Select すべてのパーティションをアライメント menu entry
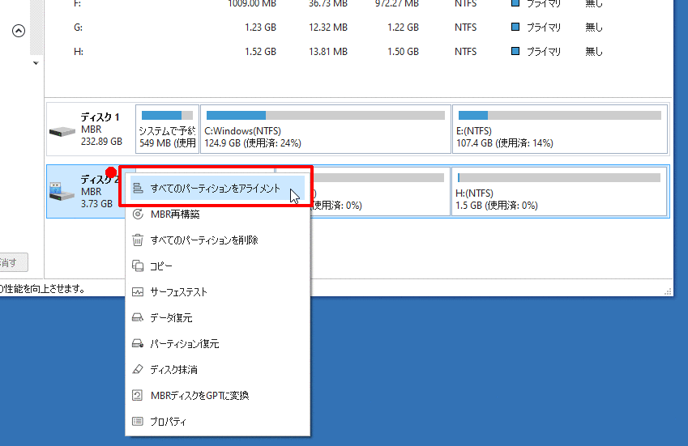This screenshot has height=446, width=688. [215, 189]
